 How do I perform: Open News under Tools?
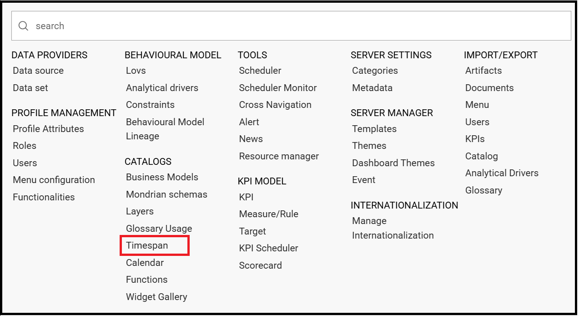[251, 139]
